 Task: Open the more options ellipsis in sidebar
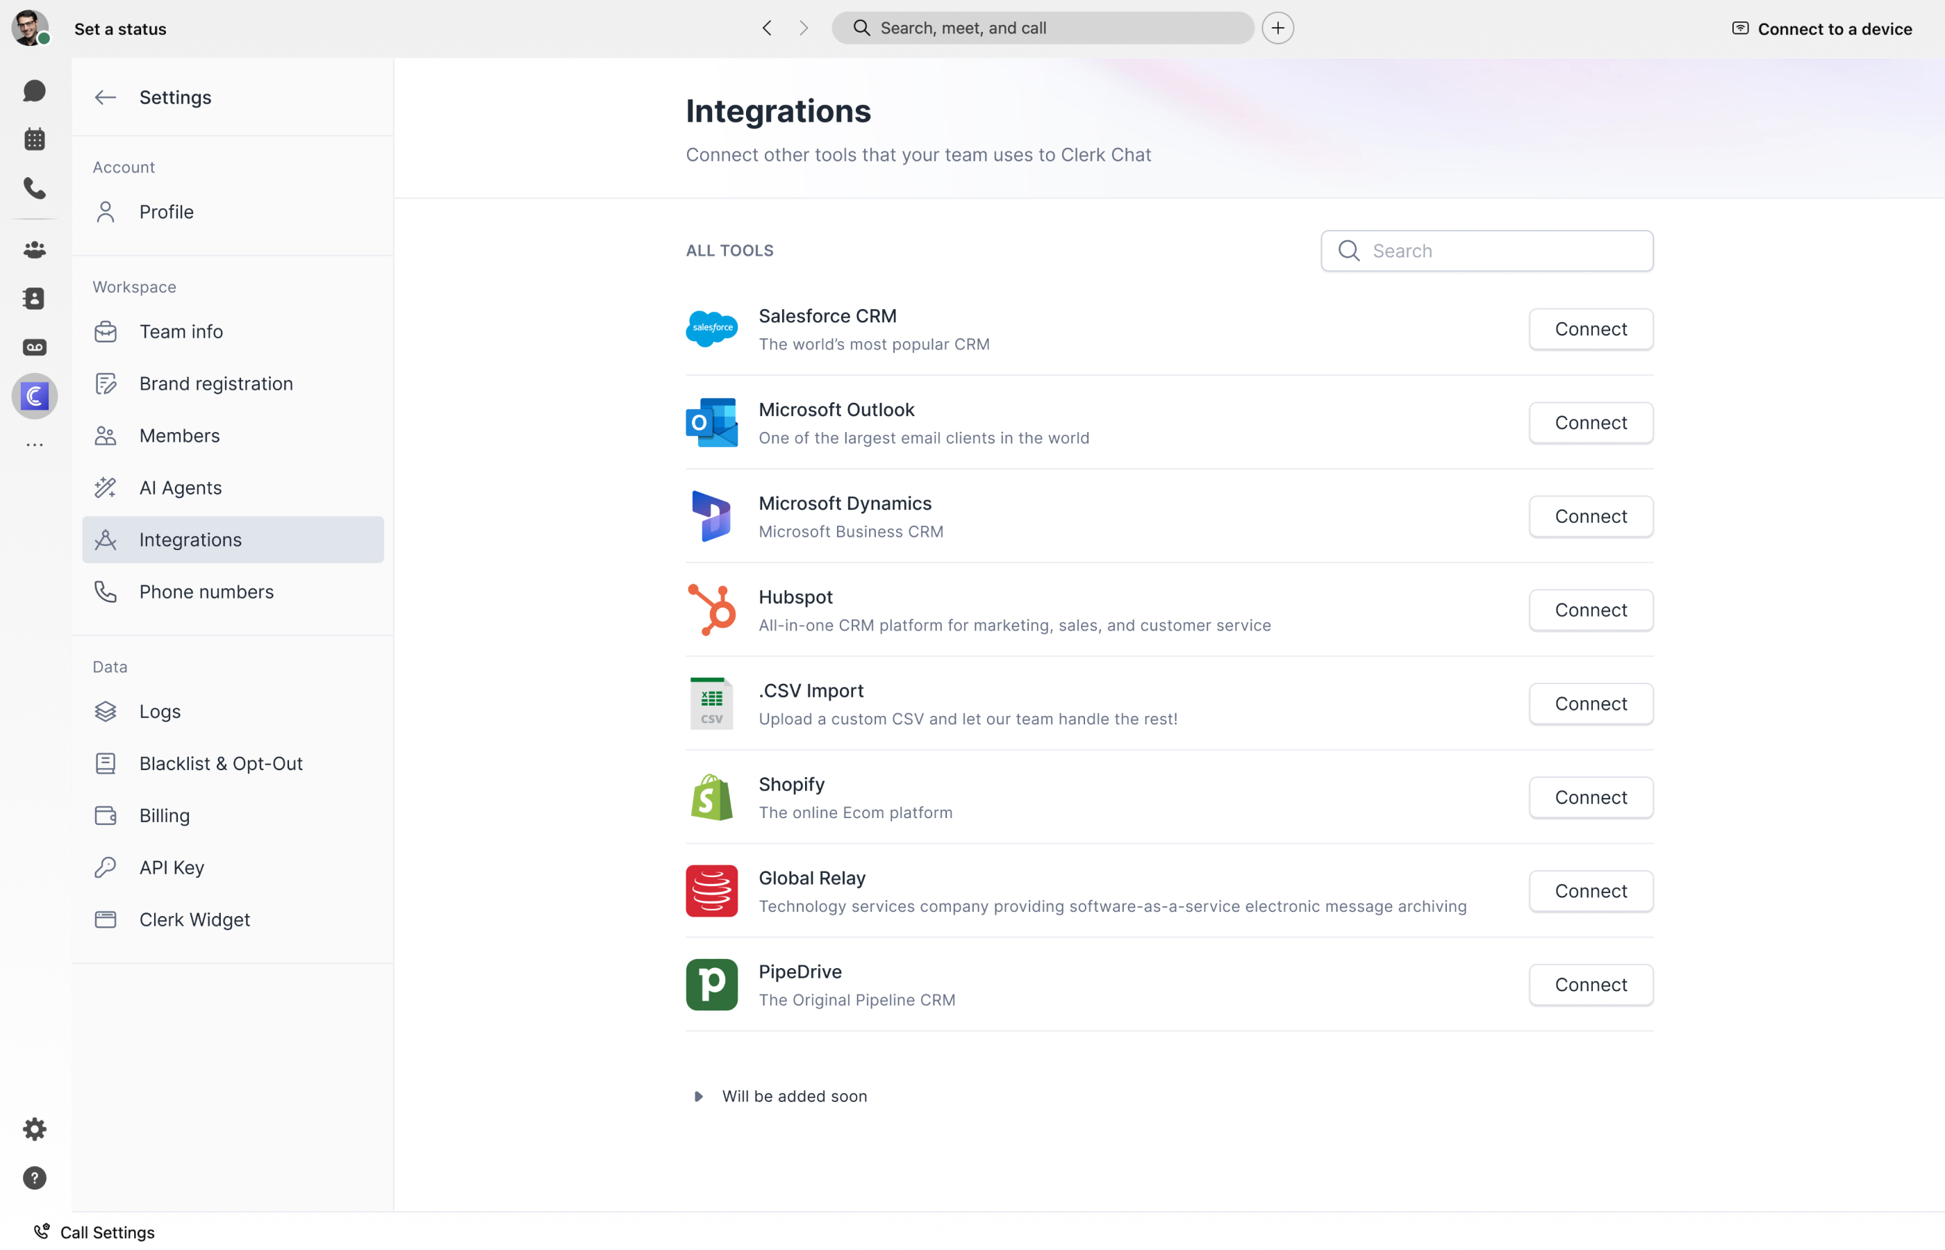pos(34,445)
